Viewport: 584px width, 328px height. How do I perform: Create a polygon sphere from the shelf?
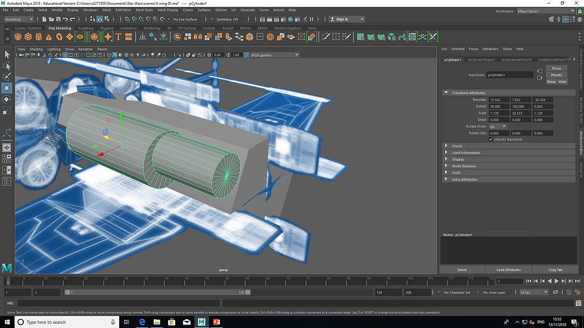[x=18, y=37]
